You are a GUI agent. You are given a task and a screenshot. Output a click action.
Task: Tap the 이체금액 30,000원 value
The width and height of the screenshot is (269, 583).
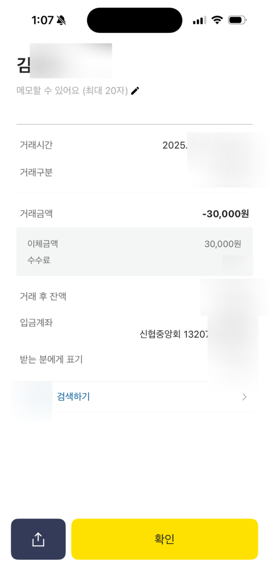(x=223, y=244)
